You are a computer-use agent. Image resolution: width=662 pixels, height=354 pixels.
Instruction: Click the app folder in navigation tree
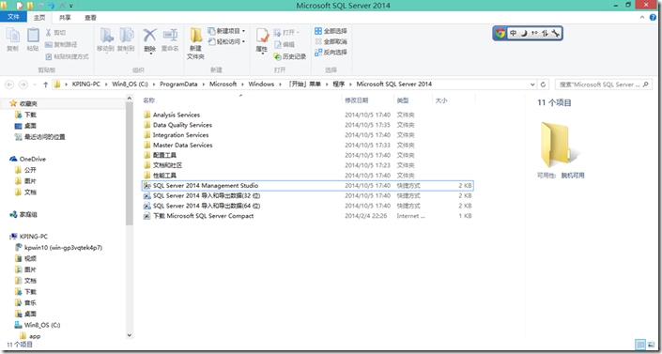click(35, 336)
